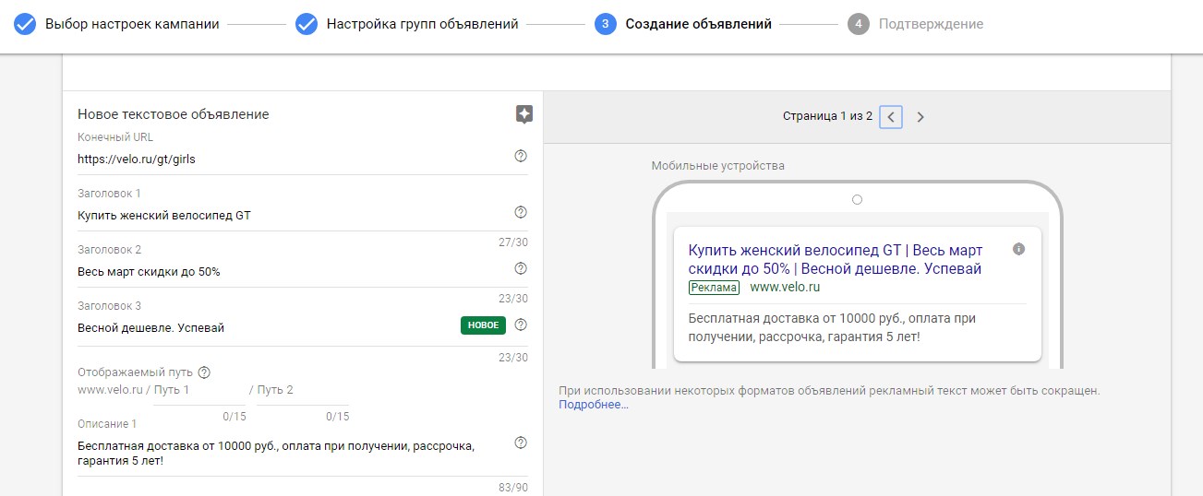Screen dimensions: 1203x496
Task: Click Новое текстовое объявление heading
Action: click(174, 114)
